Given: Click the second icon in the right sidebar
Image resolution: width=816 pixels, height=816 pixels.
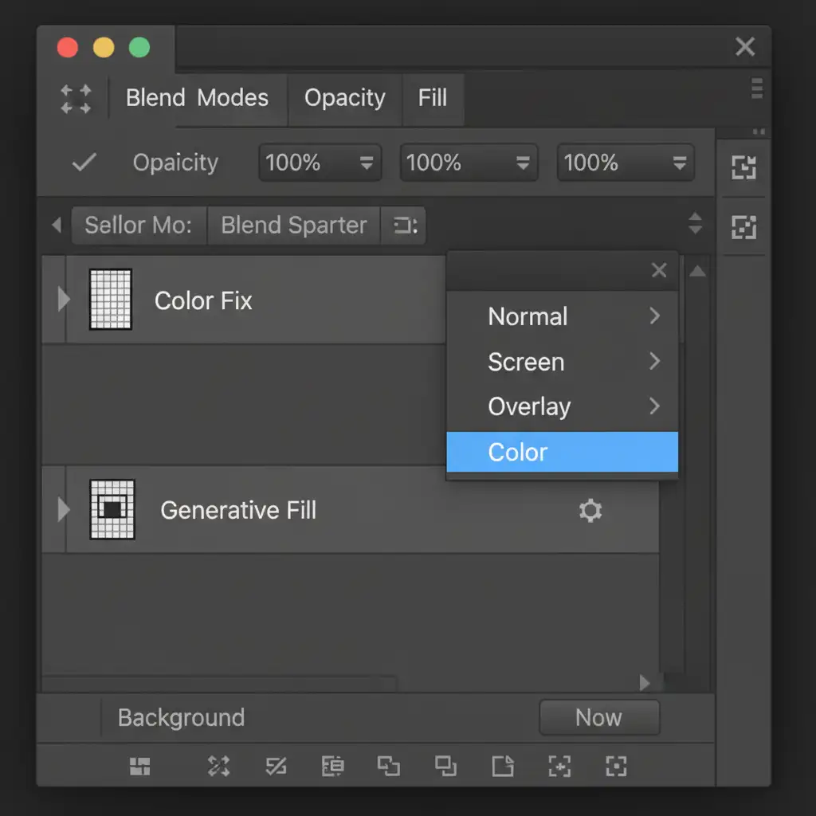Looking at the screenshot, I should click(x=743, y=228).
